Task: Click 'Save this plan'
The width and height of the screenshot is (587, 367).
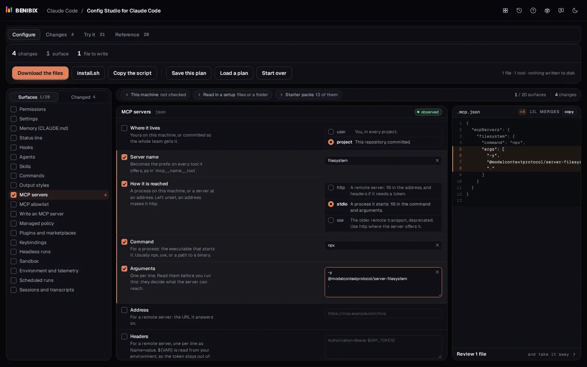Action: (x=189, y=73)
